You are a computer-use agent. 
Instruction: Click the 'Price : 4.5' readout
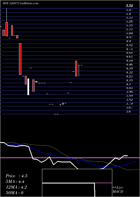[16, 176]
